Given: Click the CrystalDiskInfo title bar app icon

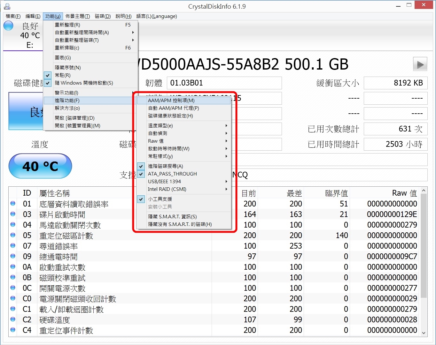Looking at the screenshot, I should [7, 6].
